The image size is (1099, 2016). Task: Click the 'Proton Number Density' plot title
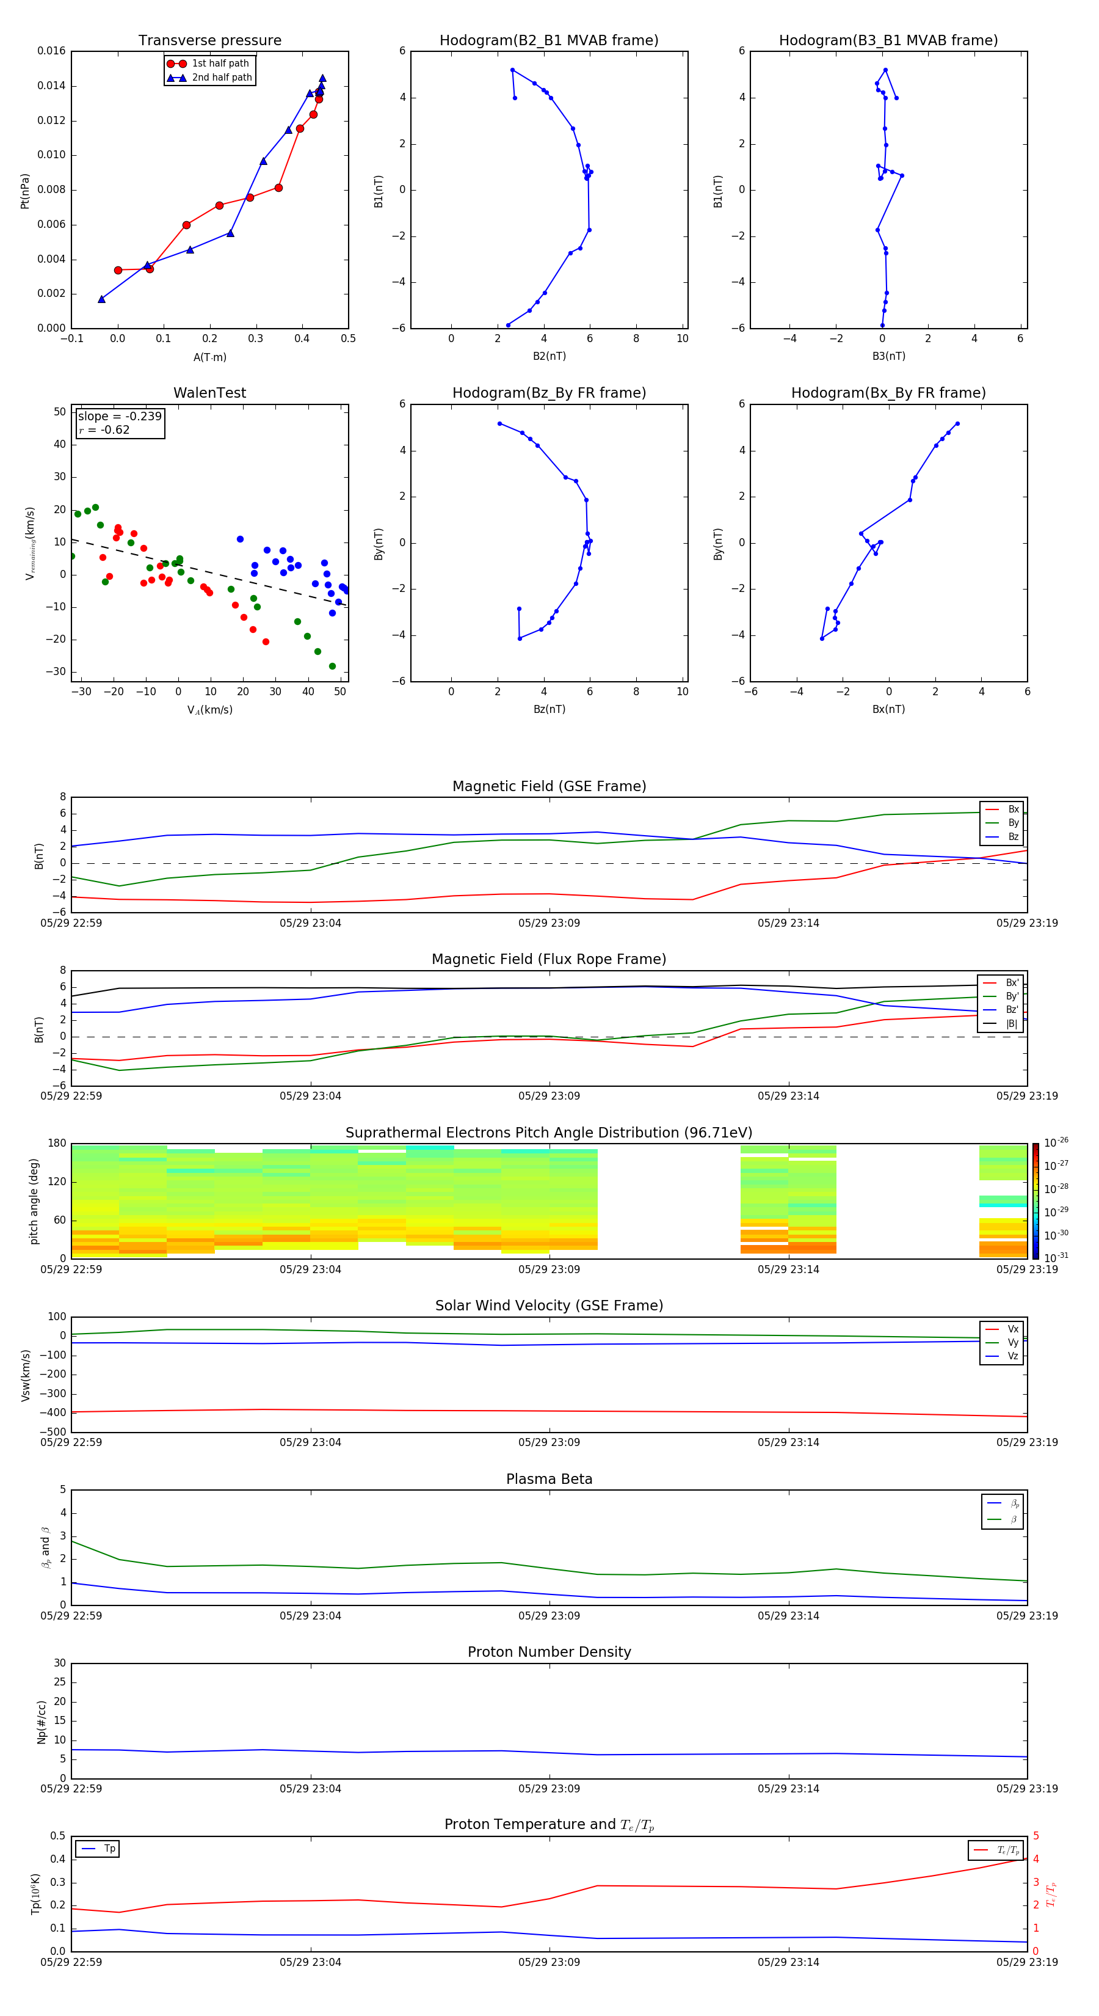[549, 1652]
